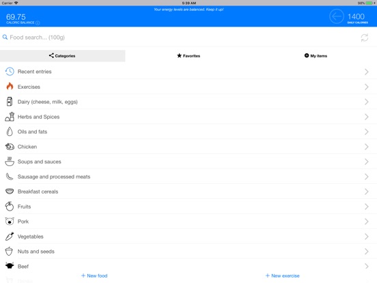The image size is (377, 283).
Task: Click the back arrow circle icon
Action: [337, 16]
